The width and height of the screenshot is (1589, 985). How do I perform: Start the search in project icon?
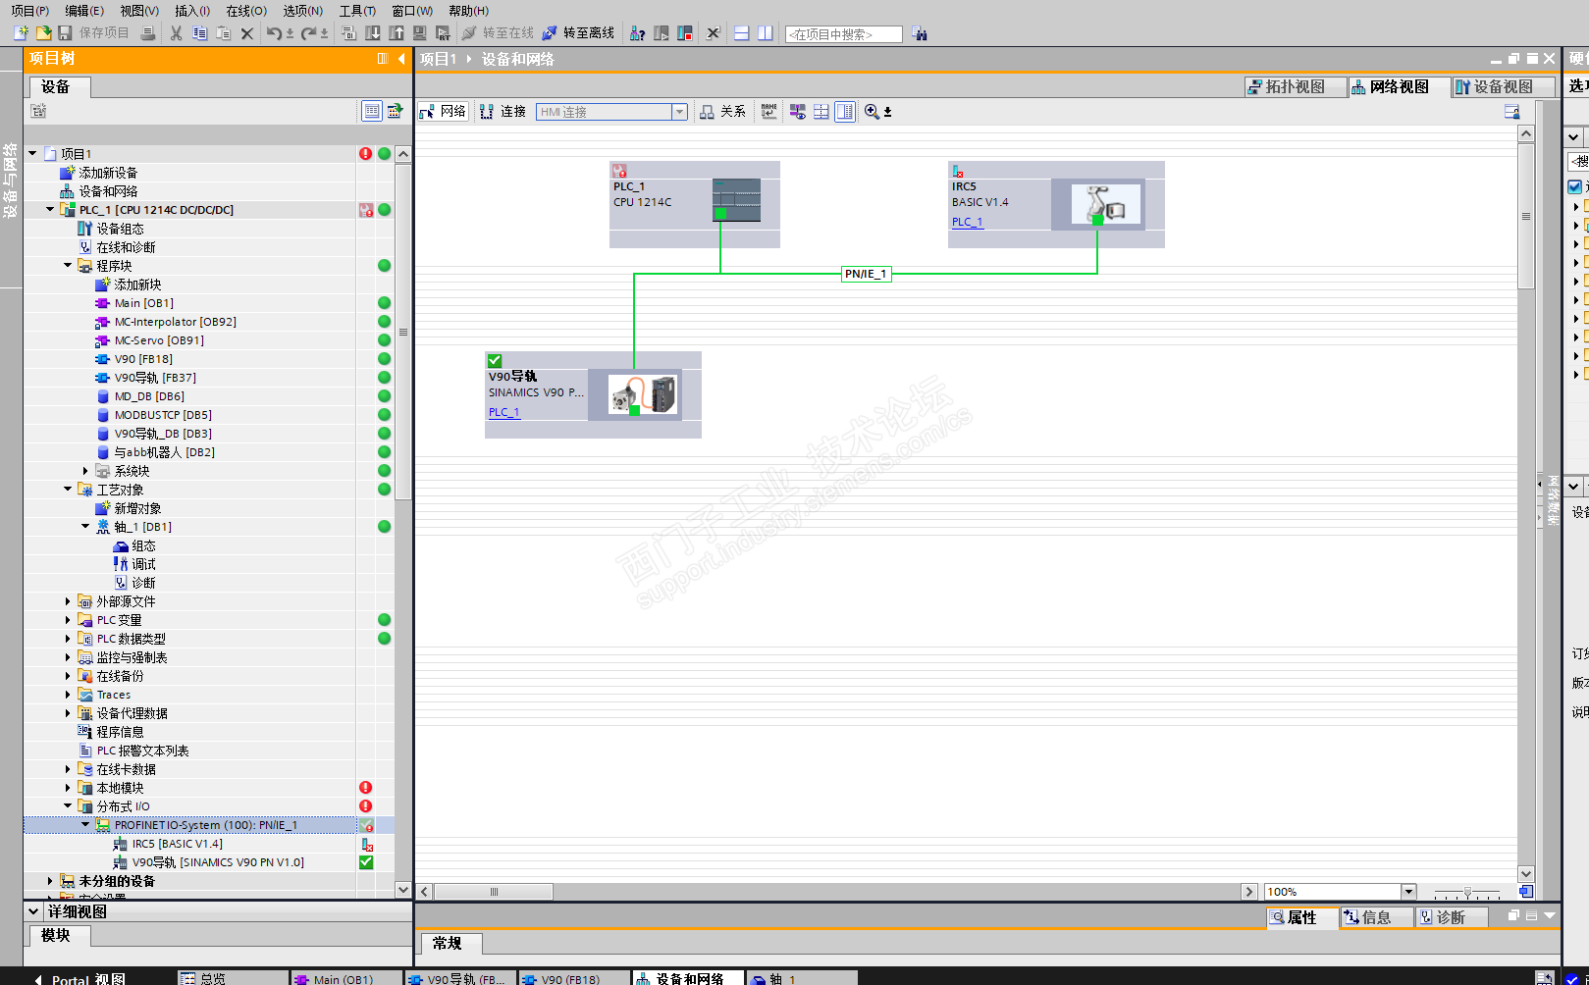920,33
